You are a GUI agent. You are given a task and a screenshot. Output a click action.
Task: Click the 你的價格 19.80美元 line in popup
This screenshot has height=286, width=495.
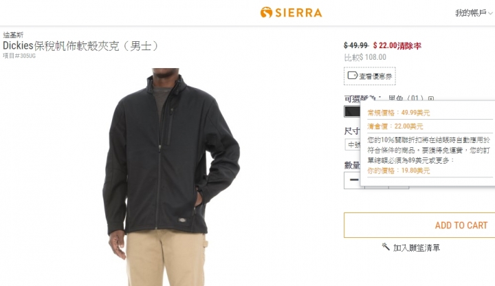tap(398, 170)
